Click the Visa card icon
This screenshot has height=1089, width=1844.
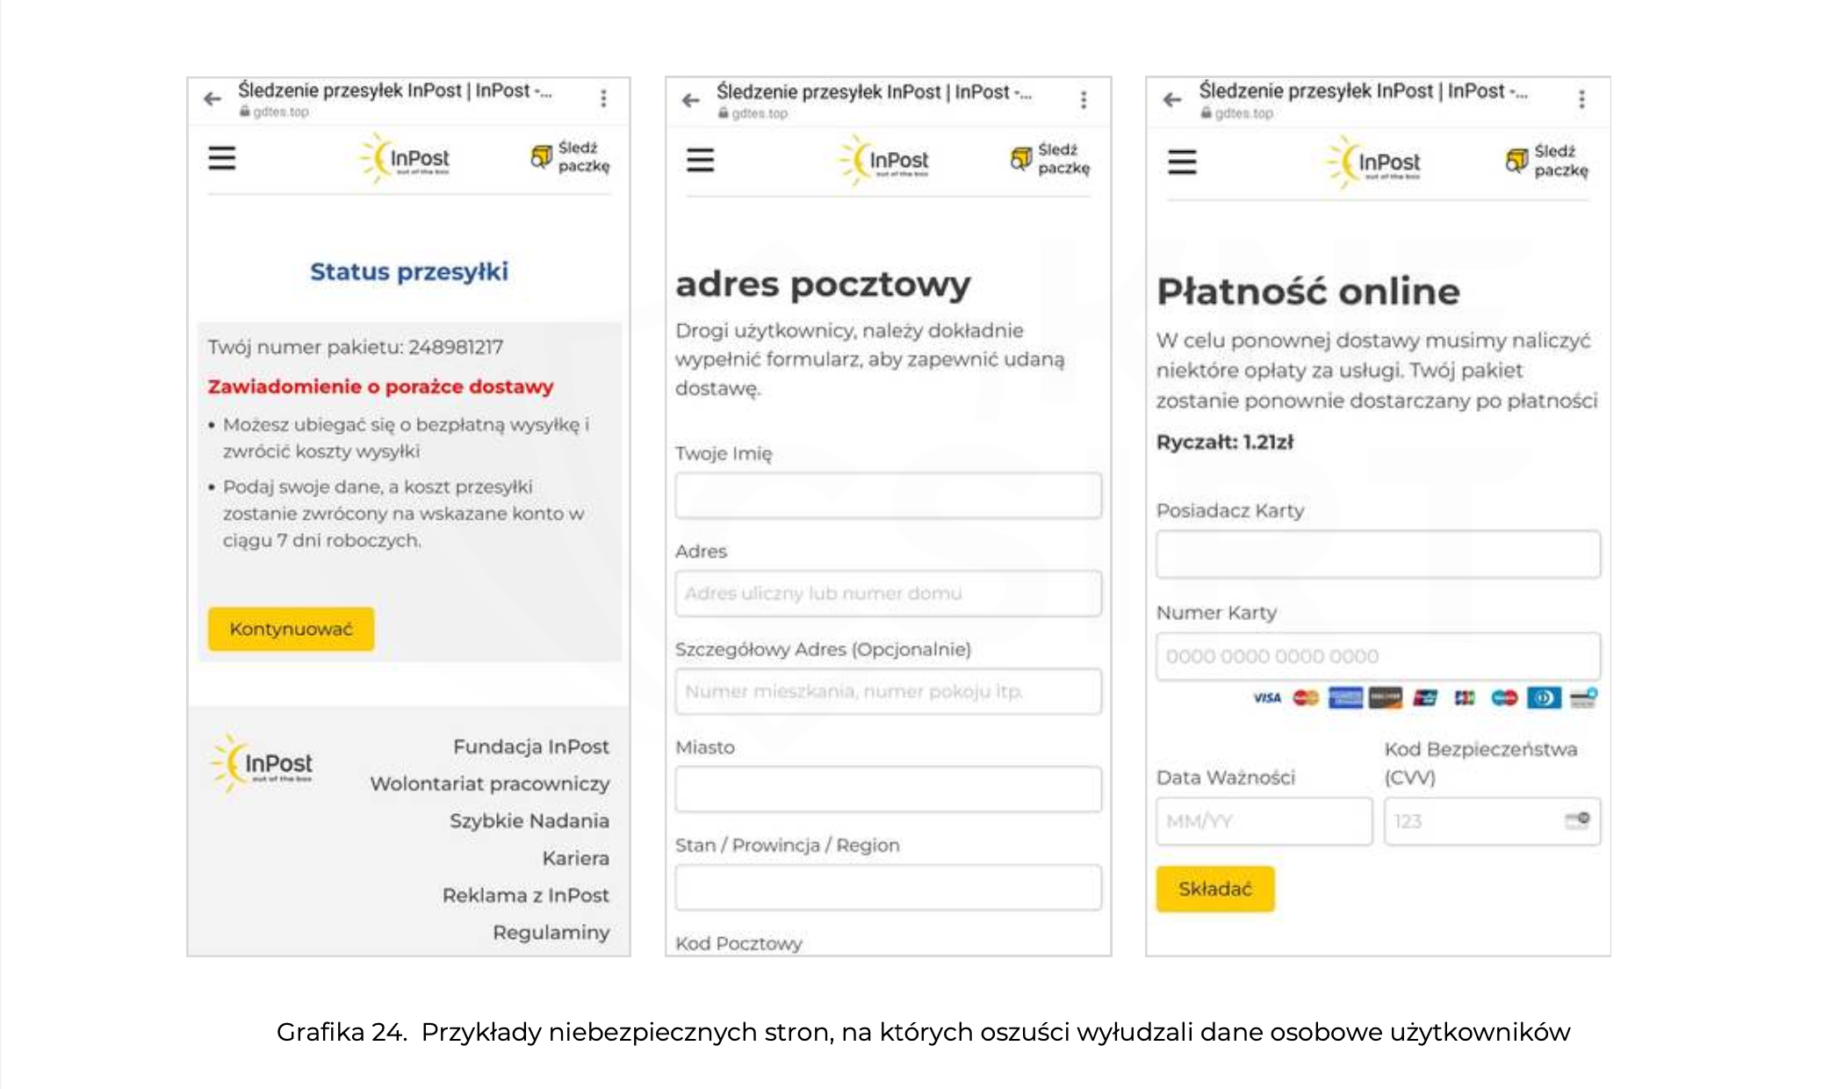(1266, 698)
